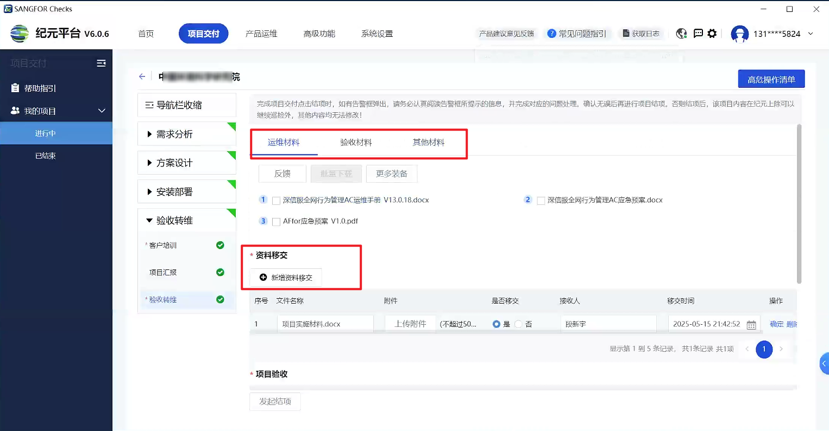The width and height of the screenshot is (829, 431).
Task: Switch to the 验收材料 tab
Action: click(x=356, y=143)
